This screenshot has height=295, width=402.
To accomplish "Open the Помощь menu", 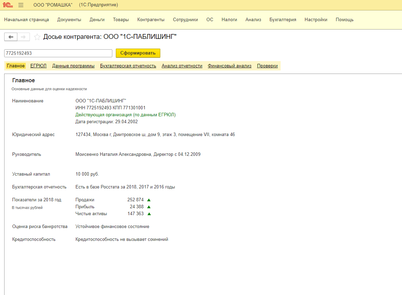I will tap(345, 20).
